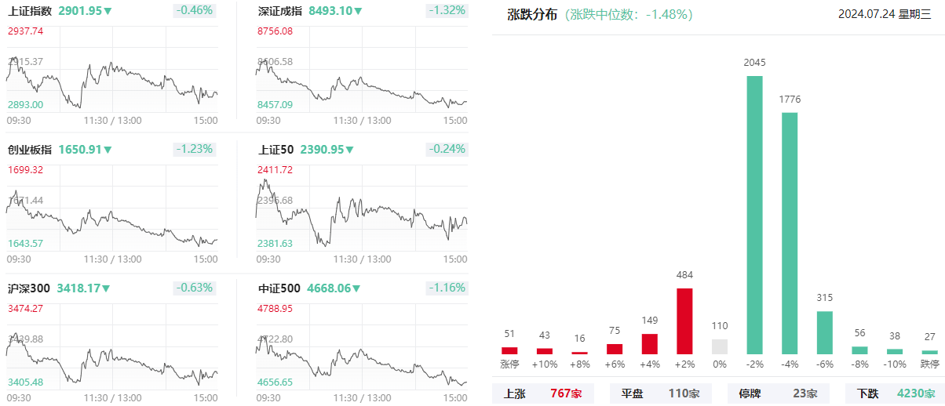The image size is (945, 406).
Task: Click the red +2% bar showing 484
Action: (x=684, y=321)
